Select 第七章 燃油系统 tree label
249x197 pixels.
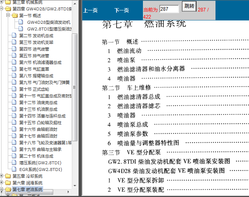(x=28, y=190)
